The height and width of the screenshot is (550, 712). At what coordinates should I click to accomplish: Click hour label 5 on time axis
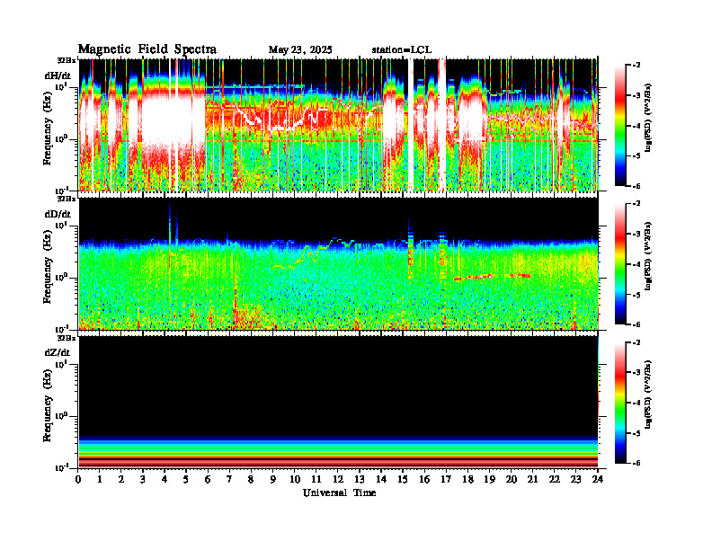(186, 480)
